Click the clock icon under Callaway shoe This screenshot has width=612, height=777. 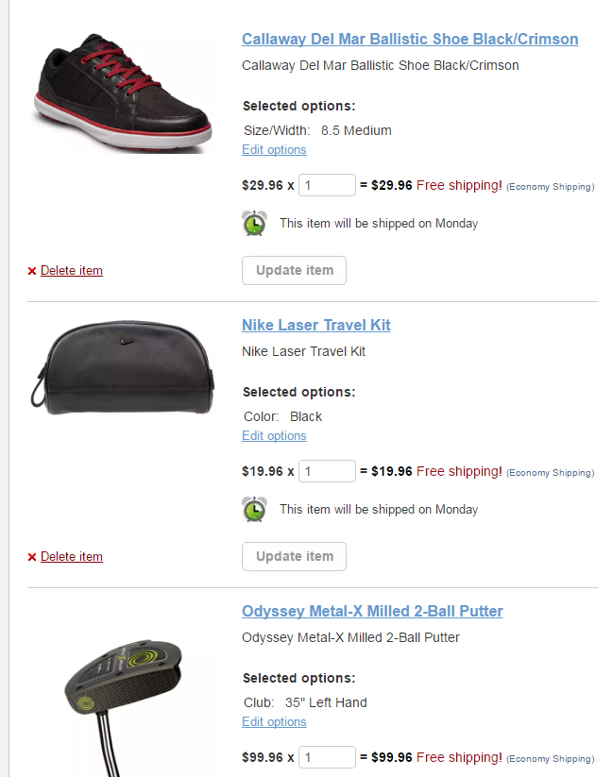[x=254, y=224]
